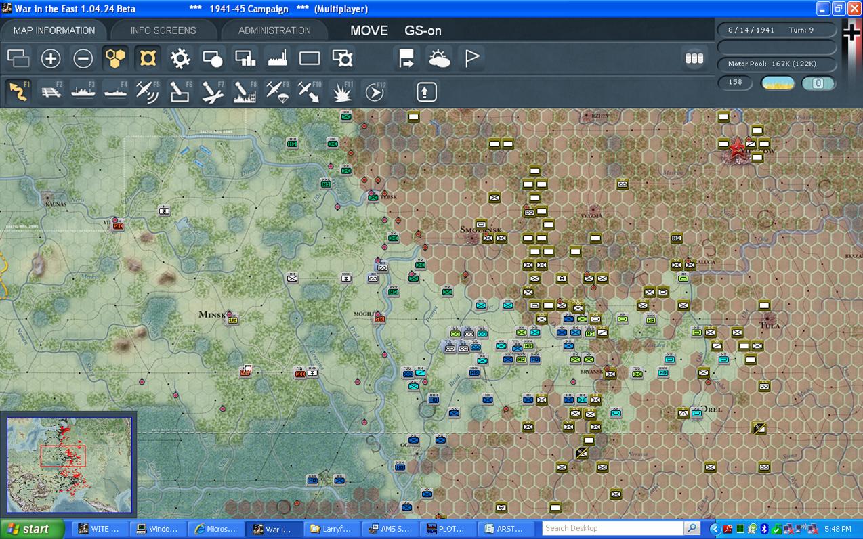Select the F9 air transport parachute icon
Screen dimensions: 863x539
coord(278,91)
